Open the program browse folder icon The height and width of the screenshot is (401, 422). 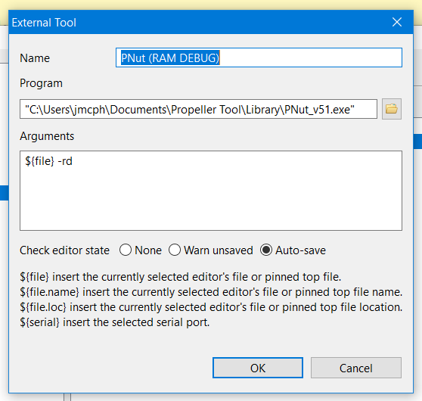point(392,109)
